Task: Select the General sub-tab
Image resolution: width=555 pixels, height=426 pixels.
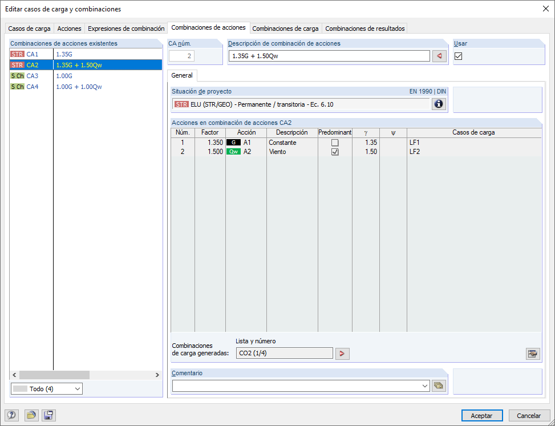Action: tap(182, 75)
